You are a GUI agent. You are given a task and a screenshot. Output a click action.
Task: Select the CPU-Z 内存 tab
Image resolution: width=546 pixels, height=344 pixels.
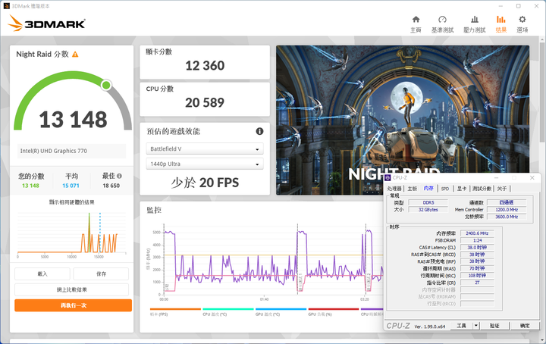click(428, 188)
